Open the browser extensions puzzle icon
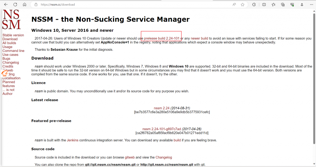The width and height of the screenshot is (316, 167). (254, 5)
